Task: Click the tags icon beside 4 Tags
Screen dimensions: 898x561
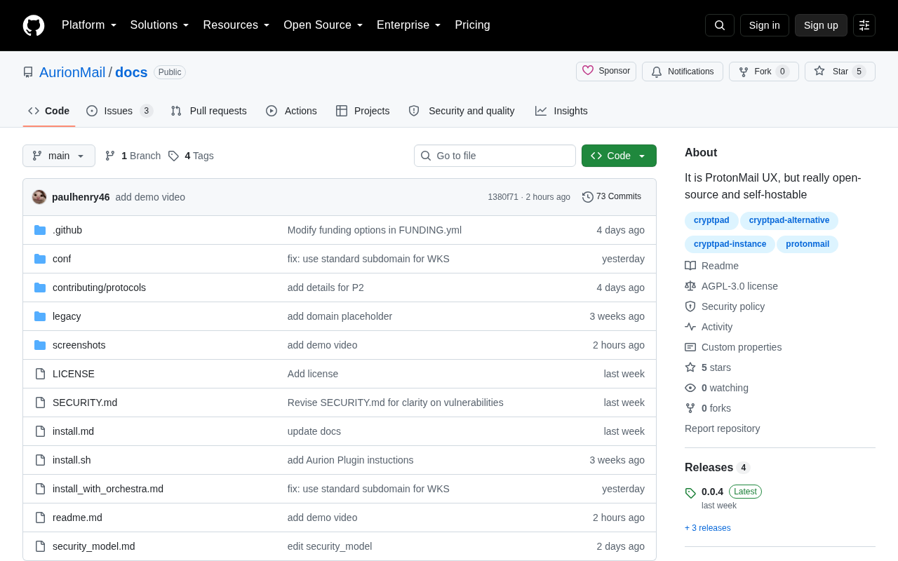Action: [x=173, y=156]
